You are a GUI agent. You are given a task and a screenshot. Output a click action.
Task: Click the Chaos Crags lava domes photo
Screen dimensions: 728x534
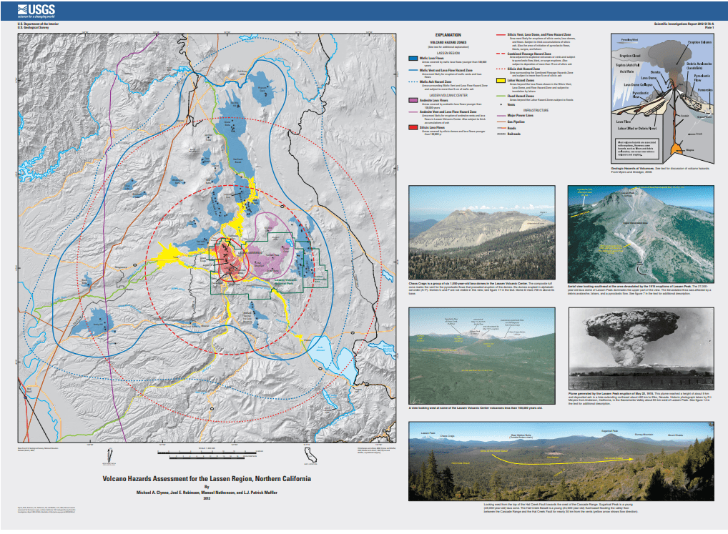(x=483, y=233)
